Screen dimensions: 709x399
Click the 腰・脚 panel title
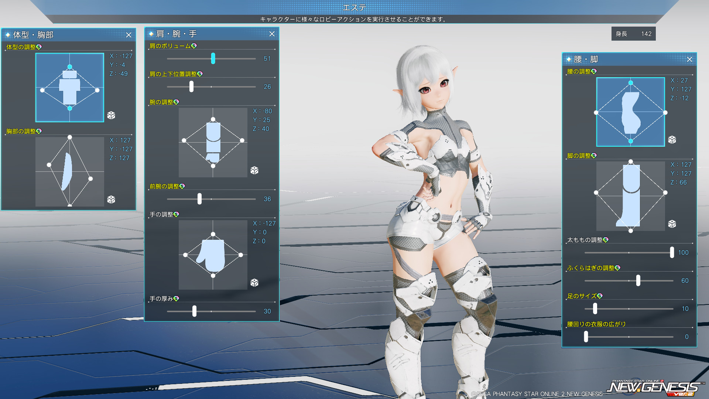[586, 59]
